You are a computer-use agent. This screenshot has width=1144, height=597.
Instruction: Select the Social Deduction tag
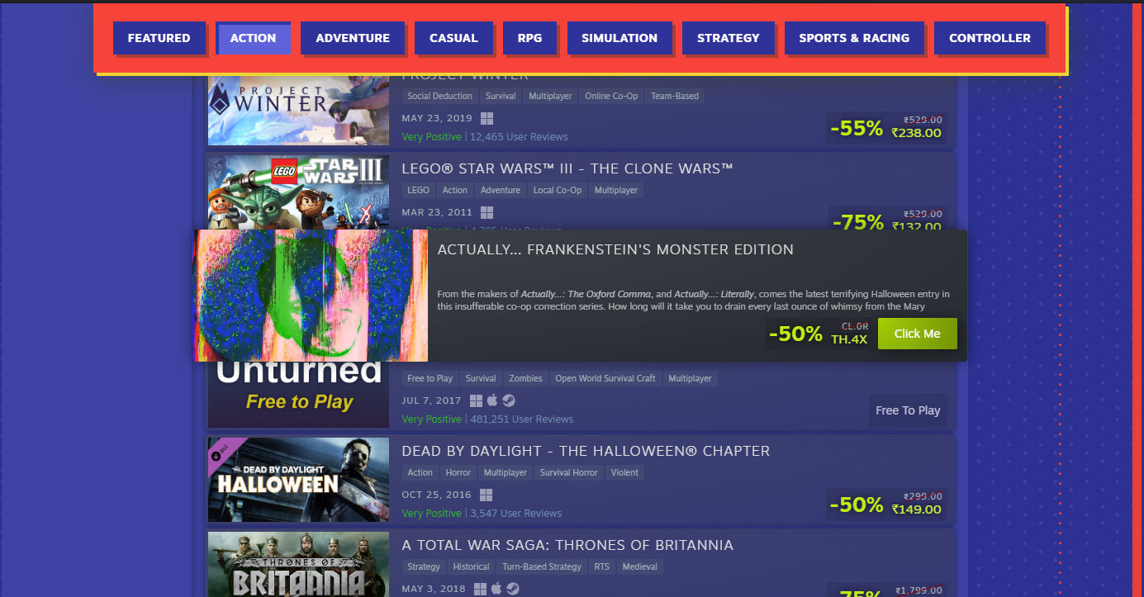click(440, 96)
